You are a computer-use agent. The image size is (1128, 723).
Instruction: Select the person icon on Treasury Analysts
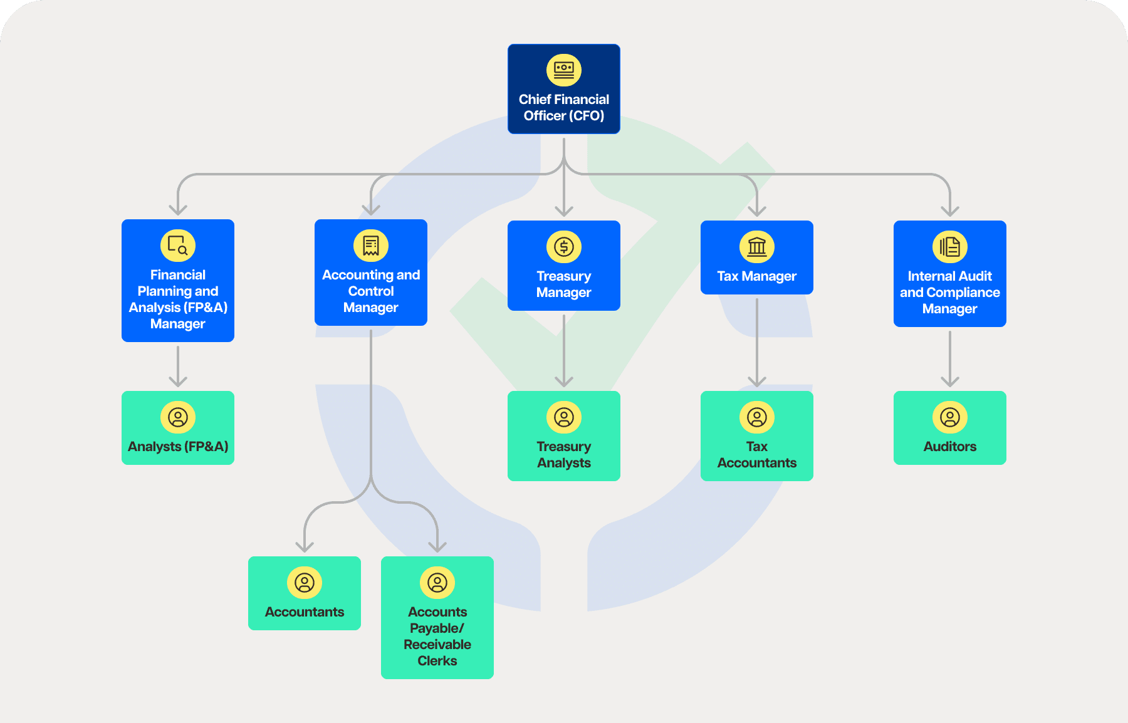563,417
